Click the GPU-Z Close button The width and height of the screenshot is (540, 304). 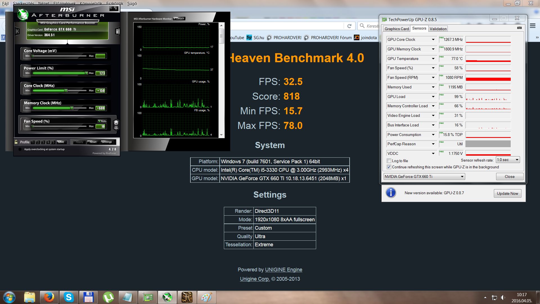(x=509, y=176)
